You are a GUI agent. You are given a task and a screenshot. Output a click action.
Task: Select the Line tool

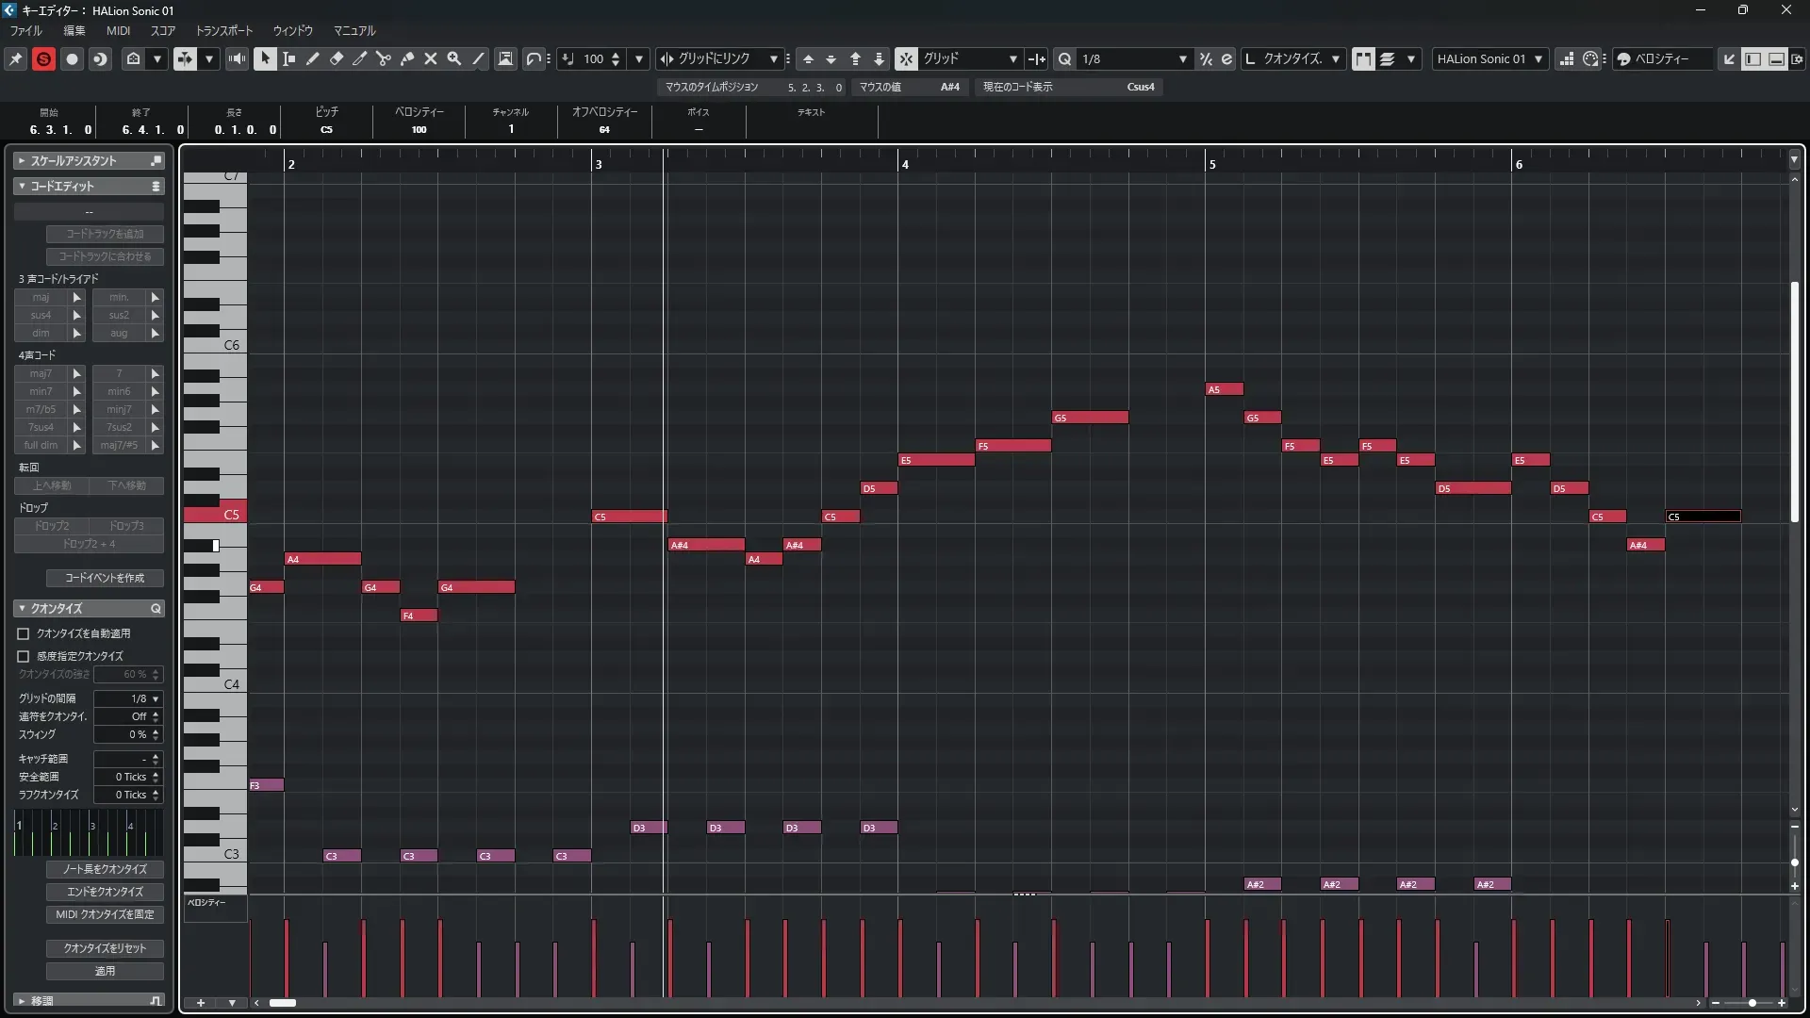[x=478, y=58]
